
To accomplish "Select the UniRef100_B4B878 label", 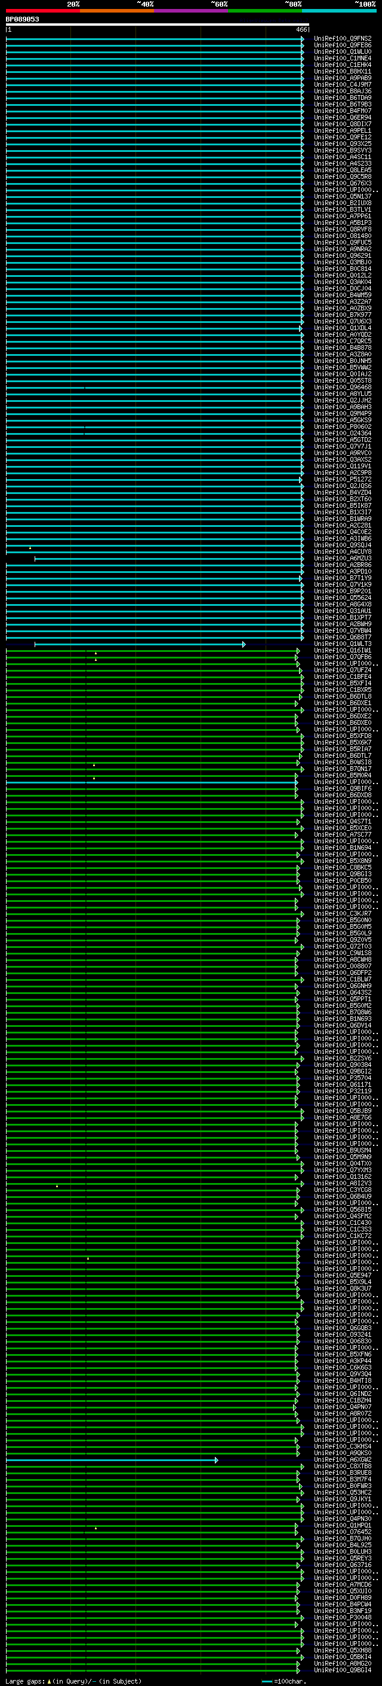I will [x=342, y=348].
